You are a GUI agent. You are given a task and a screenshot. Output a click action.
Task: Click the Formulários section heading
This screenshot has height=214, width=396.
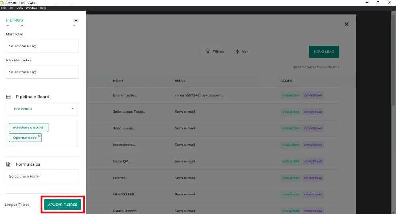coord(28,164)
